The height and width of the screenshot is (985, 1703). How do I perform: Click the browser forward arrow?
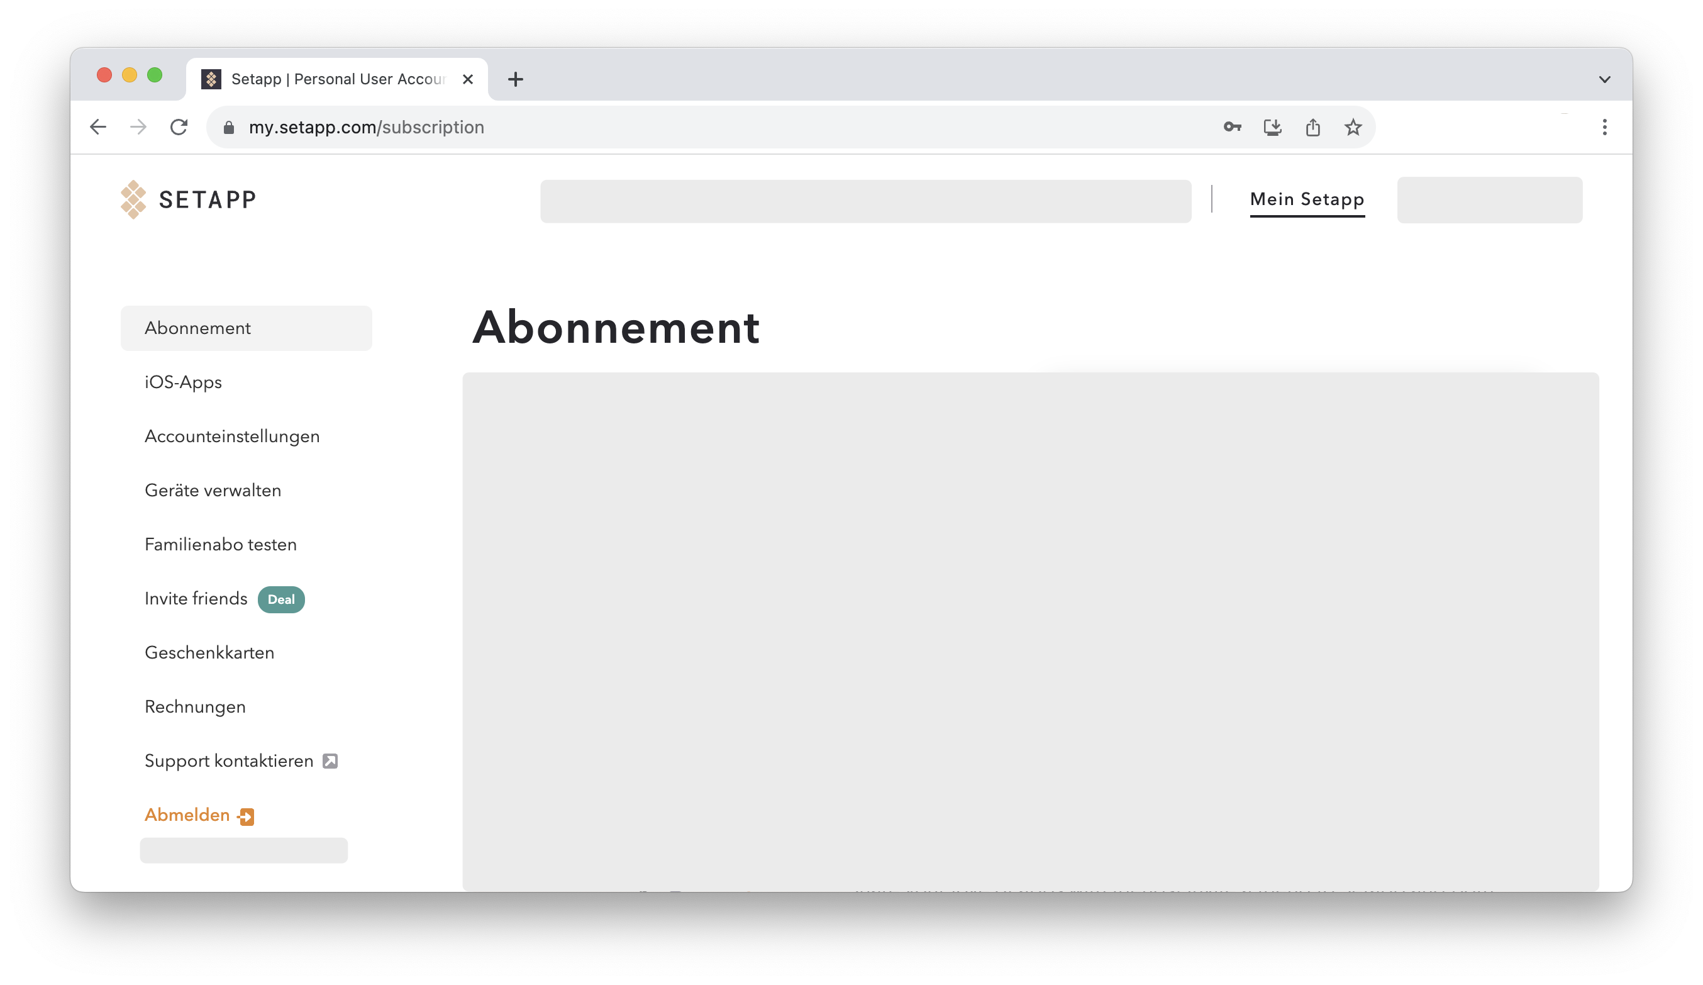click(138, 127)
